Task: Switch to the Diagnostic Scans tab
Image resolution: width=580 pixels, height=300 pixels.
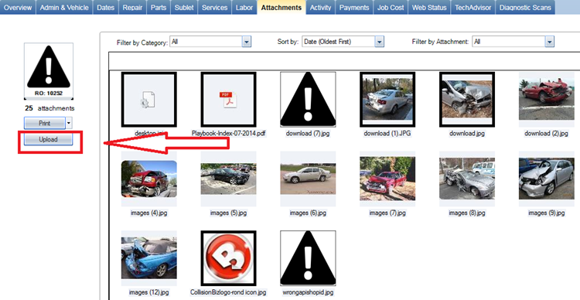Action: point(525,8)
